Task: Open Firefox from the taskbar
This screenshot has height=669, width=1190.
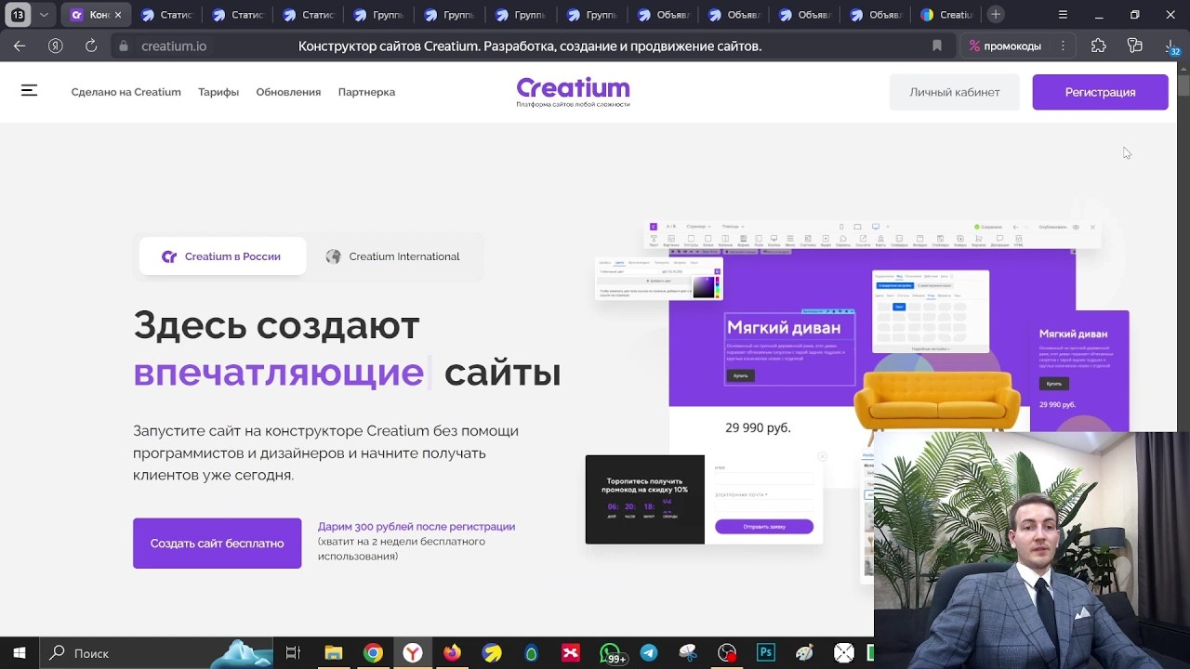Action: 452,653
